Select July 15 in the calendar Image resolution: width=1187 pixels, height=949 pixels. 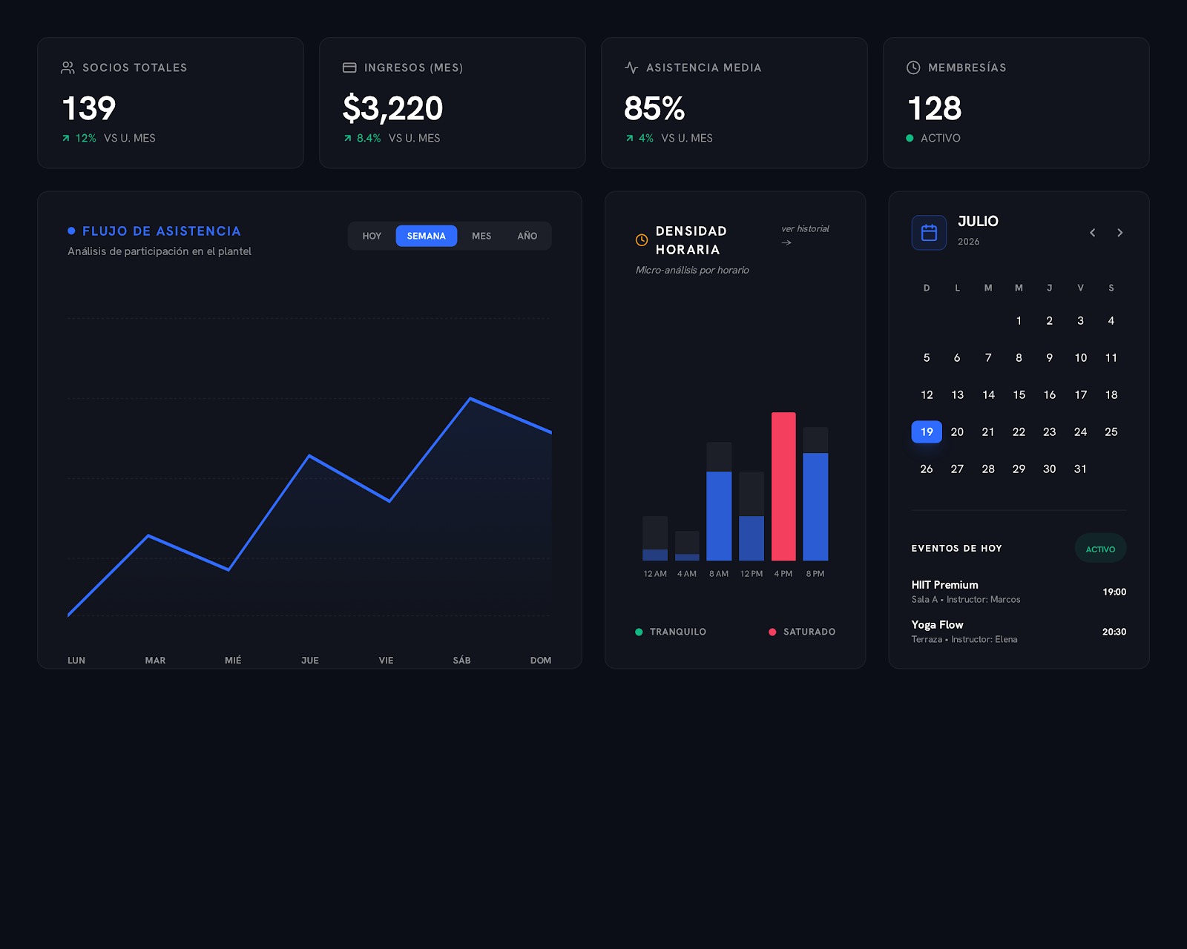pos(1019,394)
